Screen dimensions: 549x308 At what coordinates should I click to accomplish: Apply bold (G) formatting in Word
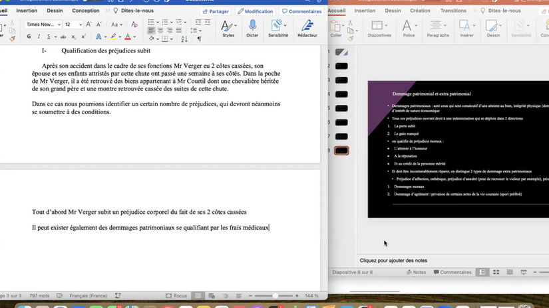click(29, 37)
